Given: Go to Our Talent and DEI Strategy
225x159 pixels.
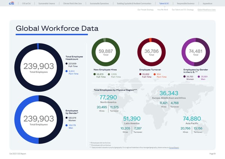Looking at the screenshot, I should [183, 10].
